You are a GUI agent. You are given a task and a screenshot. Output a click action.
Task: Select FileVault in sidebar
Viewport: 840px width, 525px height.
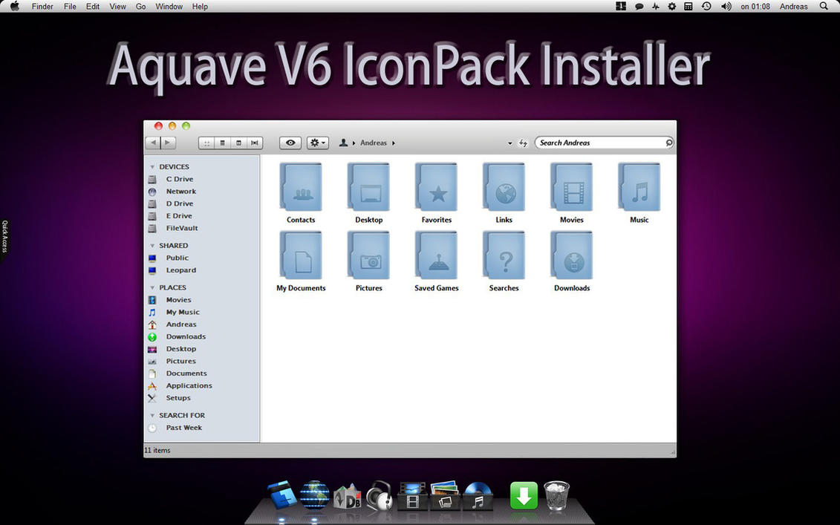tap(182, 228)
